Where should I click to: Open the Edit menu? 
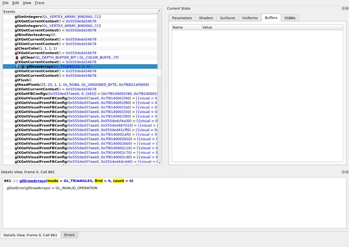click(15, 3)
